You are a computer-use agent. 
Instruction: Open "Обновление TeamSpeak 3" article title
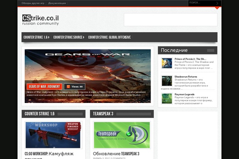click(116, 154)
